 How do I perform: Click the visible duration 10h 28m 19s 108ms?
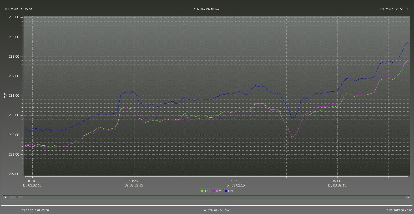tap(206, 9)
